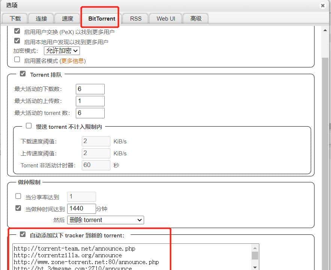Click the tracker list scroll up arrow

tap(255, 248)
